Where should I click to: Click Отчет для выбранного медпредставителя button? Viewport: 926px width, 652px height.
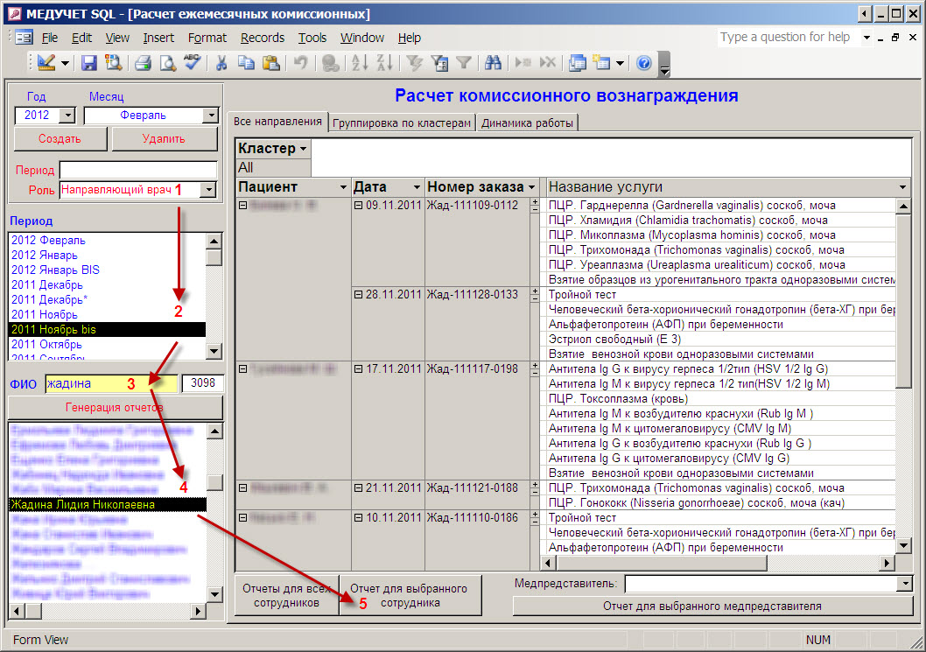[712, 606]
